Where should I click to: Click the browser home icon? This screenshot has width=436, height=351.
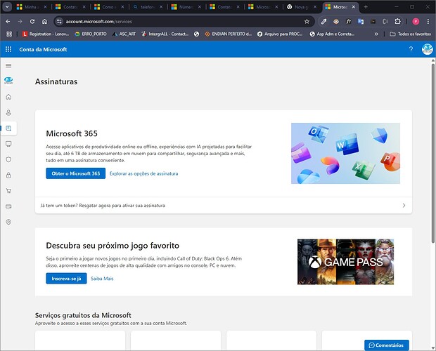click(x=44, y=21)
